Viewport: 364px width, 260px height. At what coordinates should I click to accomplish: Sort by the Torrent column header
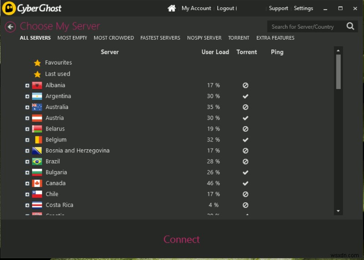coord(247,52)
